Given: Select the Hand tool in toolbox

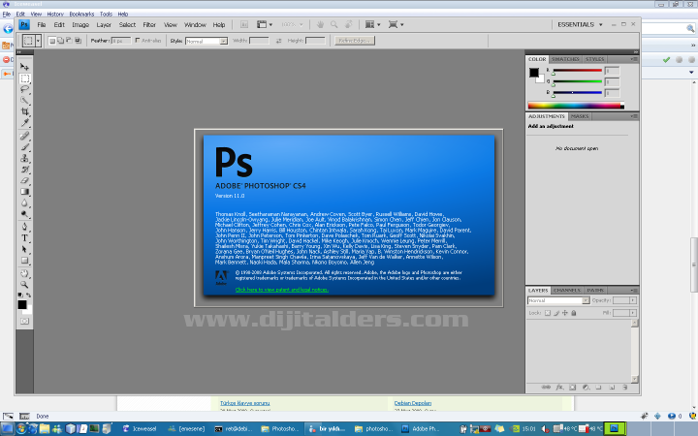Looking at the screenshot, I should [x=24, y=273].
